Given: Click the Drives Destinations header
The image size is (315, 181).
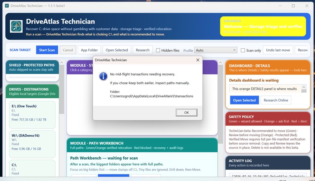Looking at the screenshot, I should click(32, 91).
